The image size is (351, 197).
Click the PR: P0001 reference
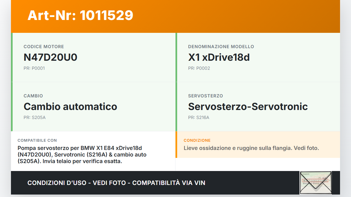34,68
